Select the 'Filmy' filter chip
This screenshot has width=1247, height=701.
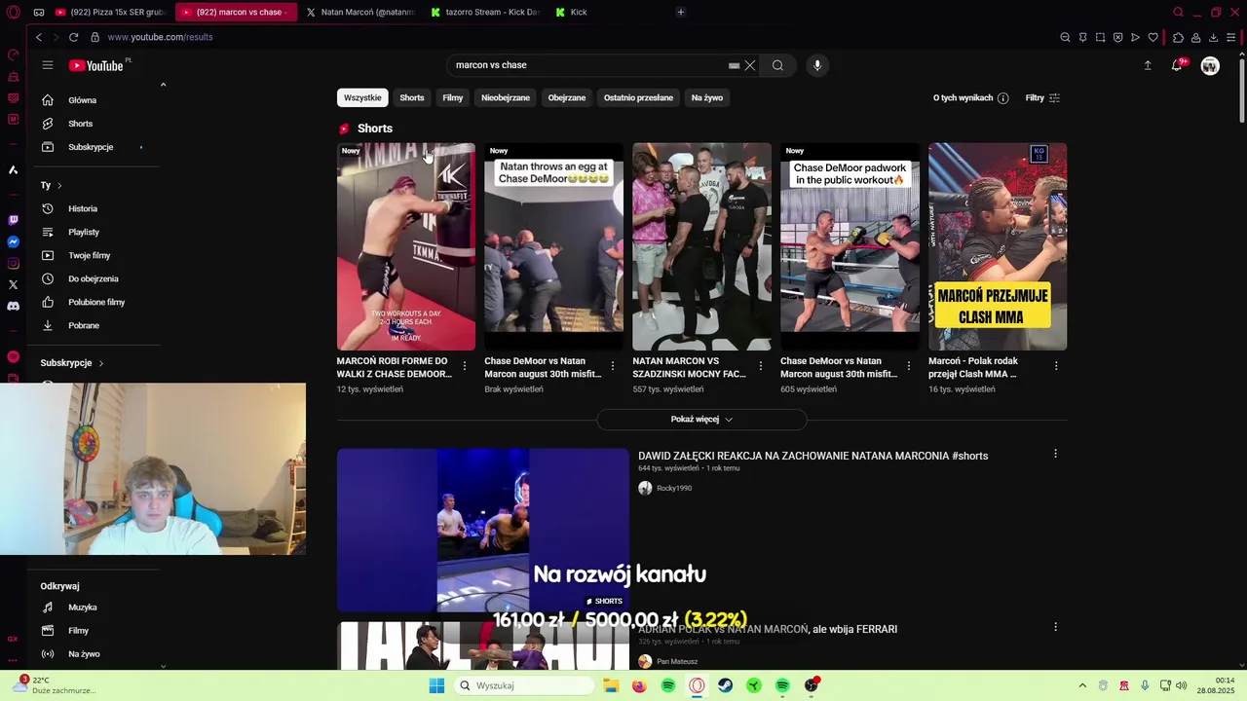click(x=453, y=98)
